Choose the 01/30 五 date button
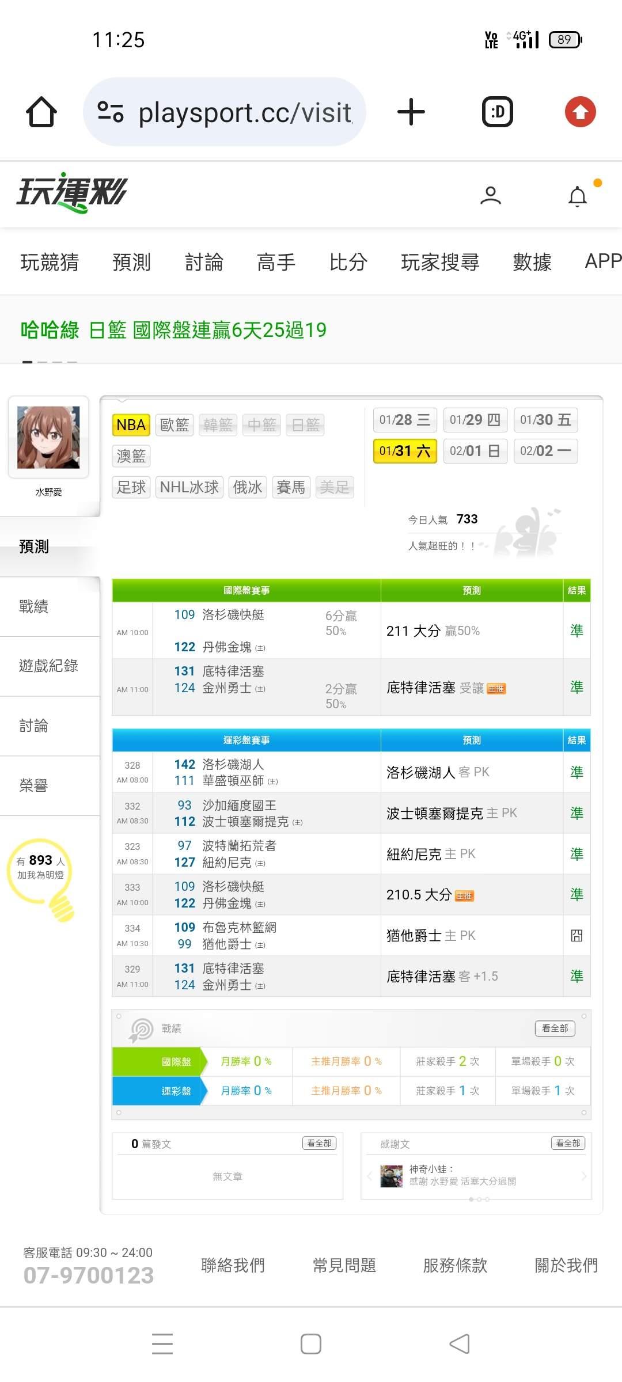 (545, 420)
